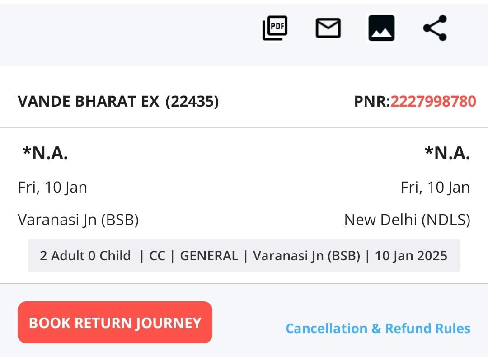This screenshot has height=357, width=488.
Task: Email the ticket details
Action: (328, 28)
